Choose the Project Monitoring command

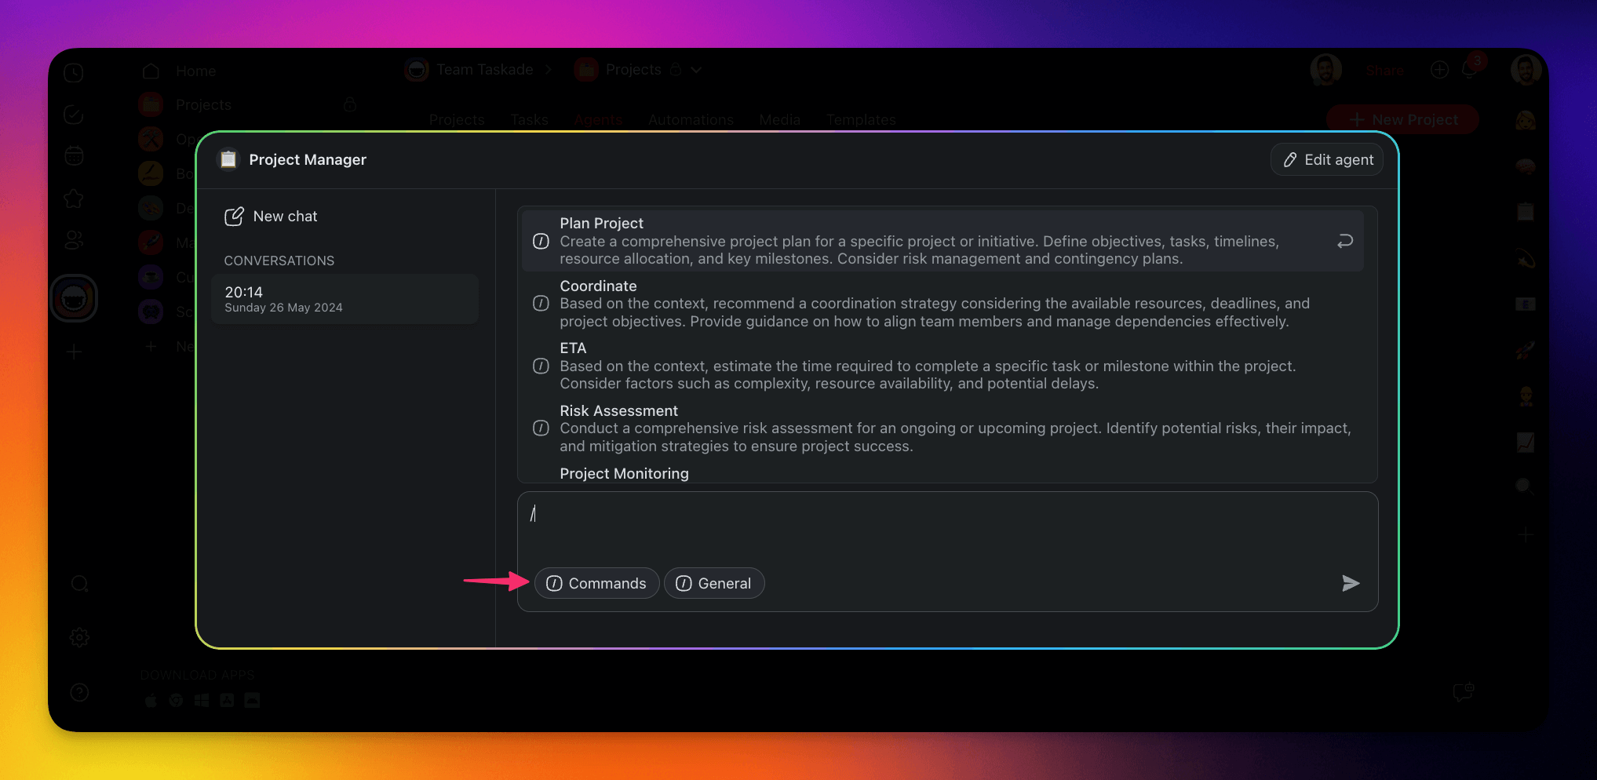click(624, 473)
